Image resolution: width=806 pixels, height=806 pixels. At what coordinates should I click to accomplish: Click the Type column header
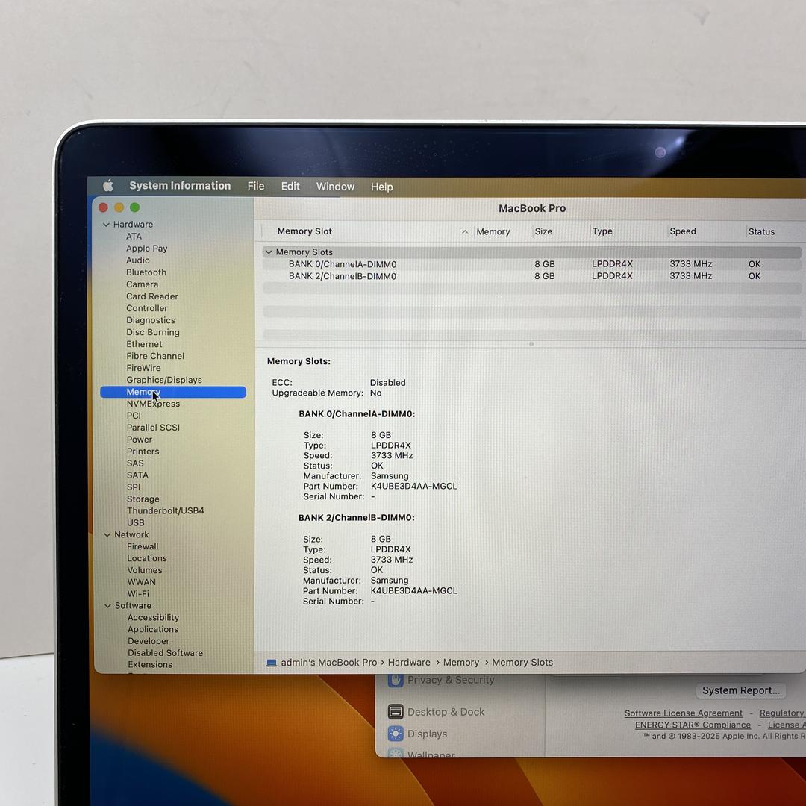tap(602, 231)
